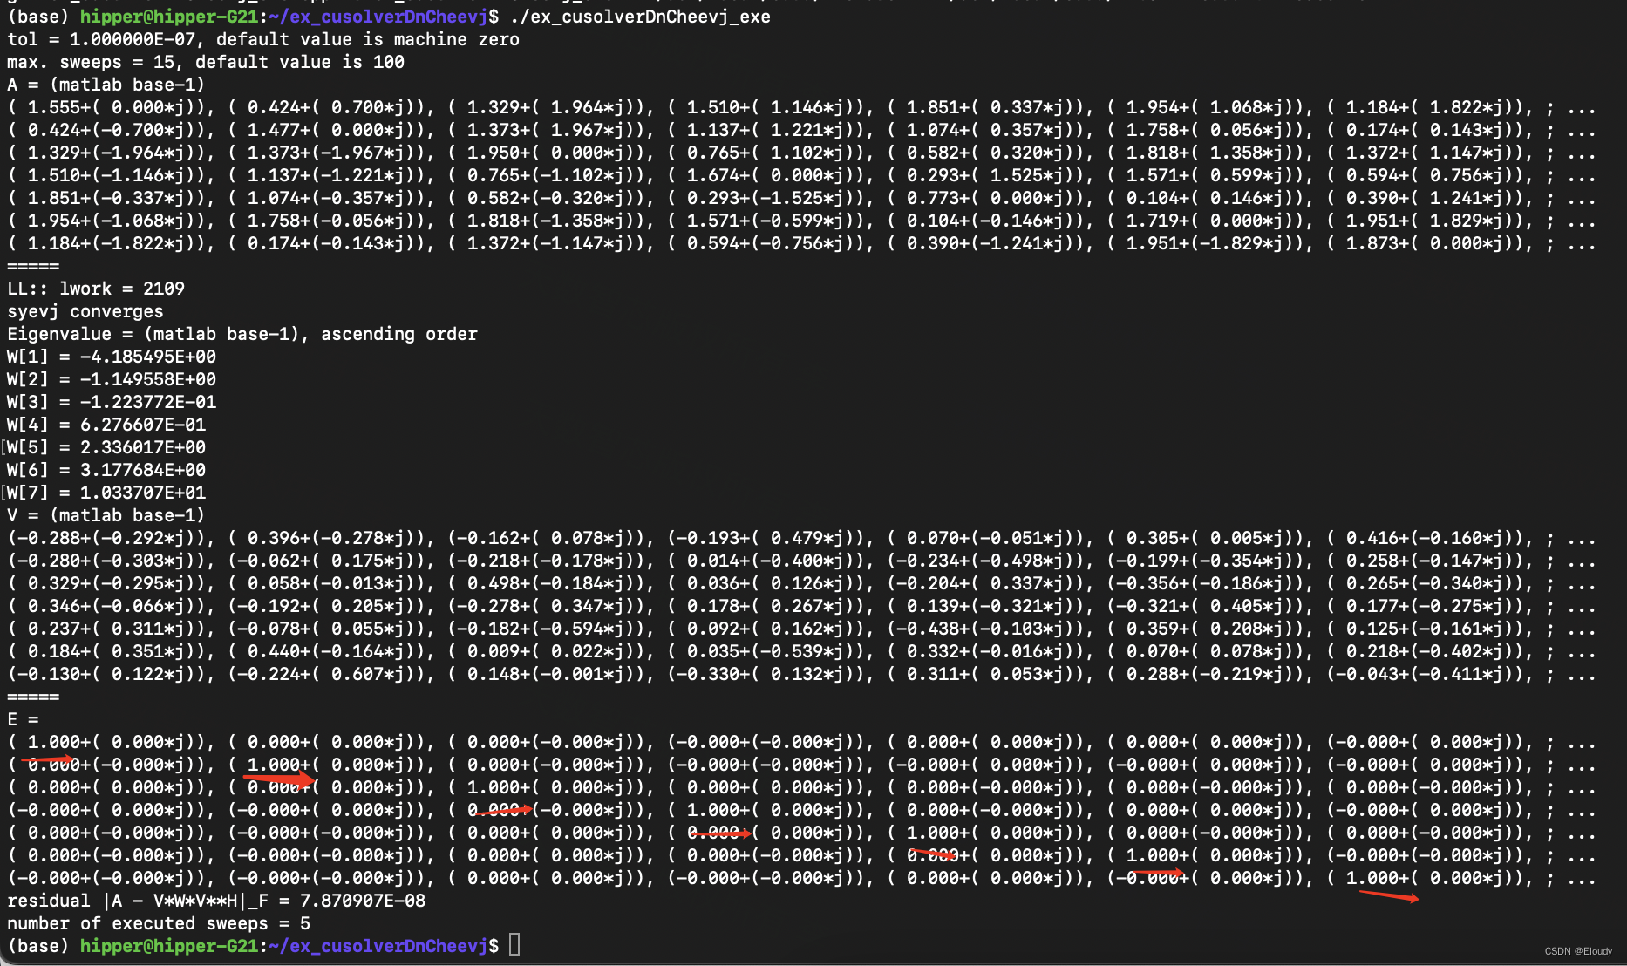Click the W[2] = -1.149558E+00 line

pyautogui.click(x=112, y=379)
